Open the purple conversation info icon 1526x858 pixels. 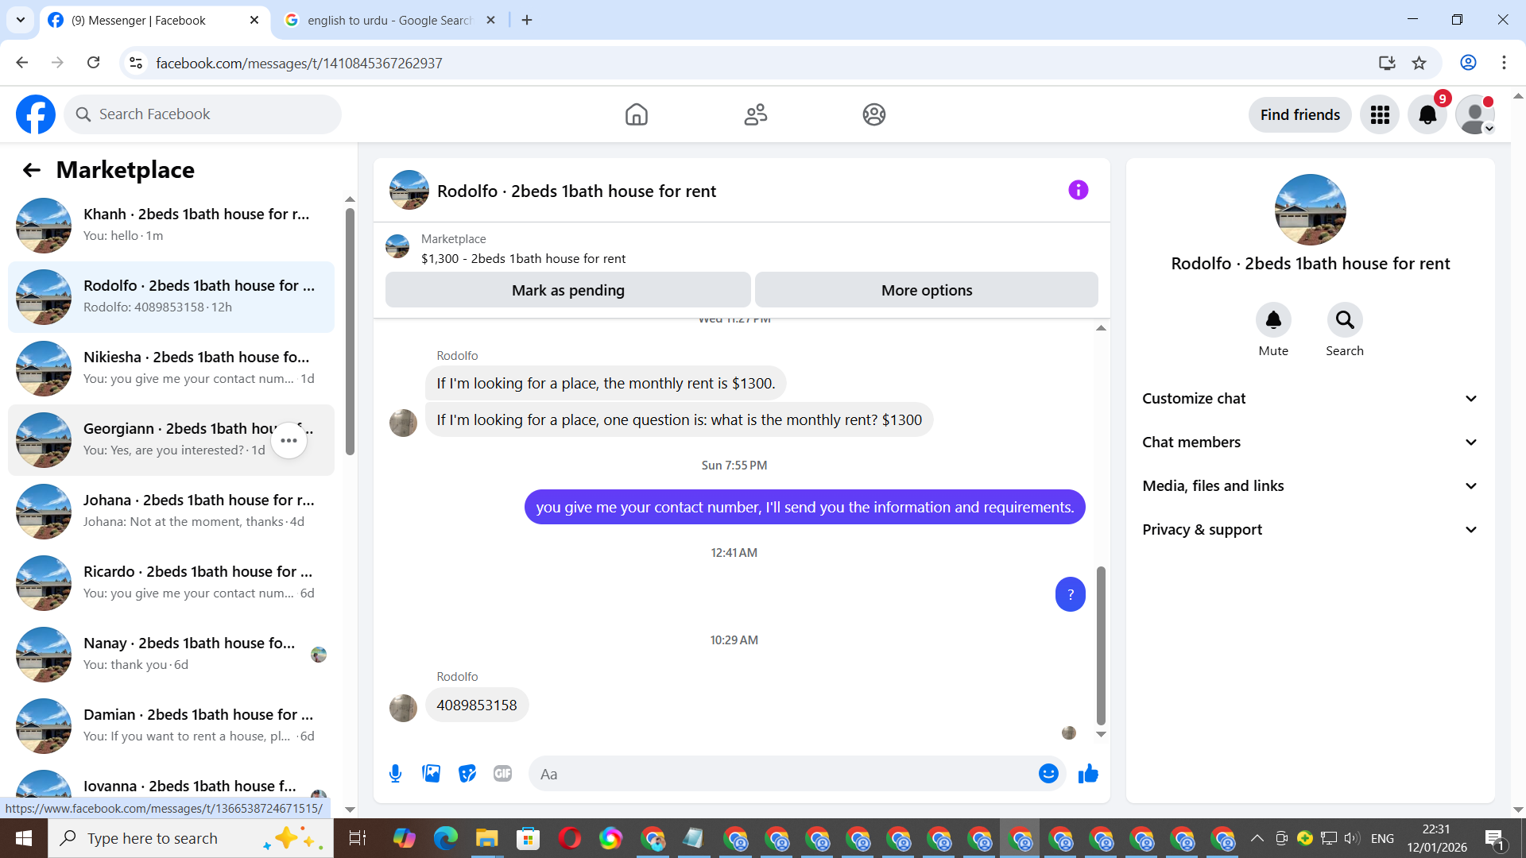1078,190
